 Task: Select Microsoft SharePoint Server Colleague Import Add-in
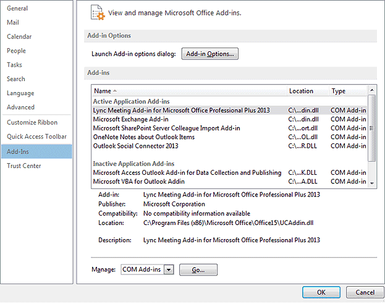tap(229, 128)
